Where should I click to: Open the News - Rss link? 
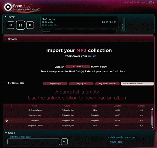point(116,142)
